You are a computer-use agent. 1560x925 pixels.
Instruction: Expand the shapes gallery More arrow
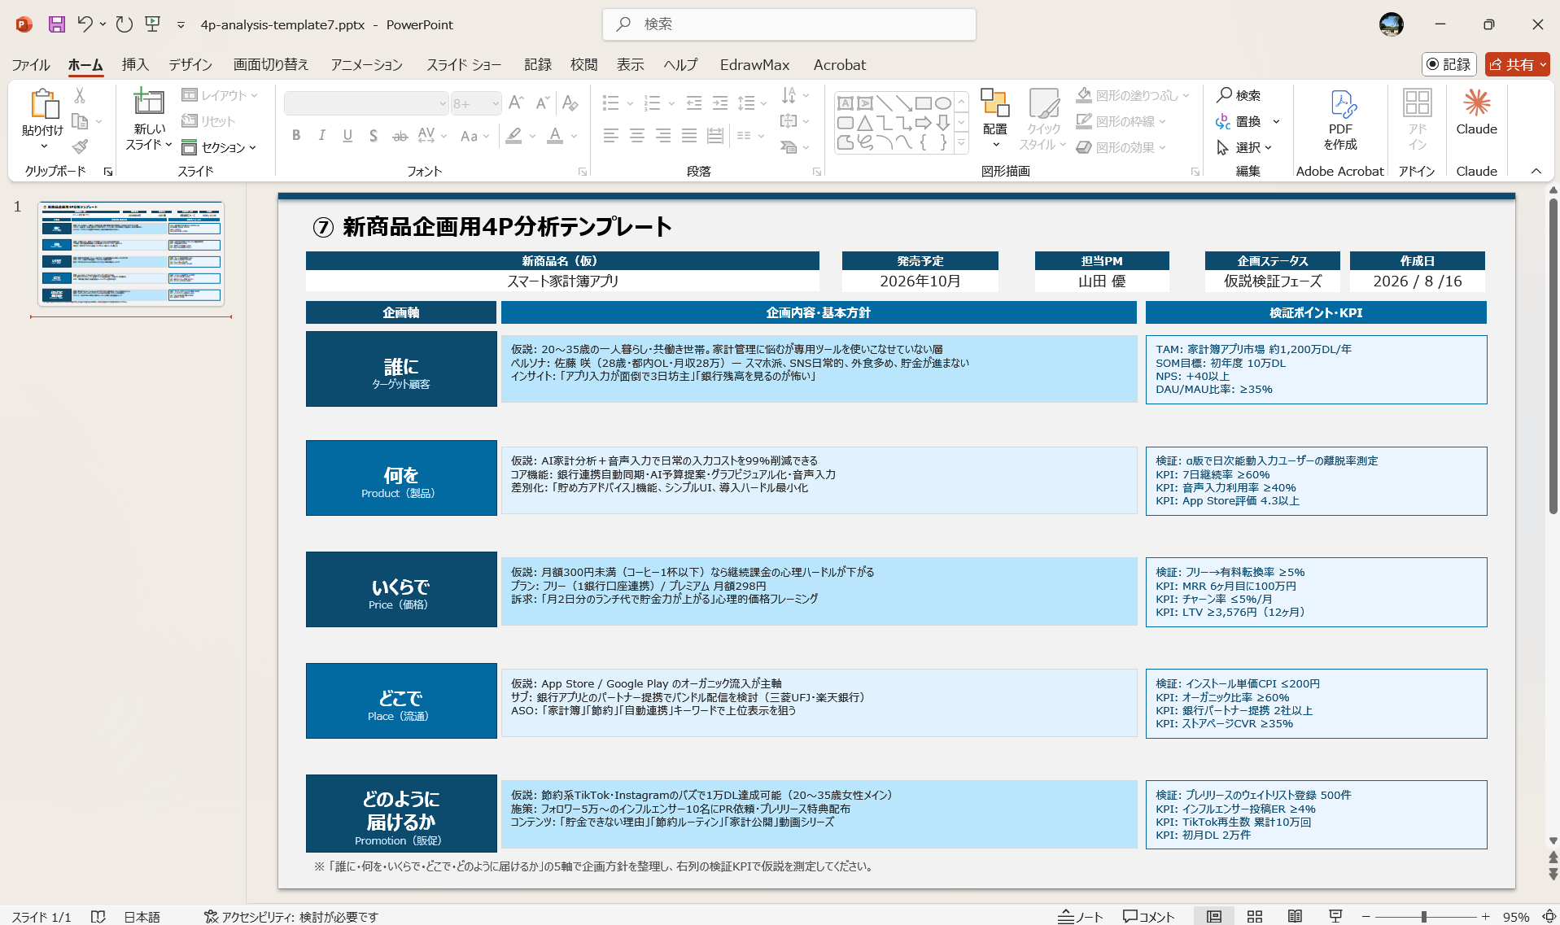961,144
